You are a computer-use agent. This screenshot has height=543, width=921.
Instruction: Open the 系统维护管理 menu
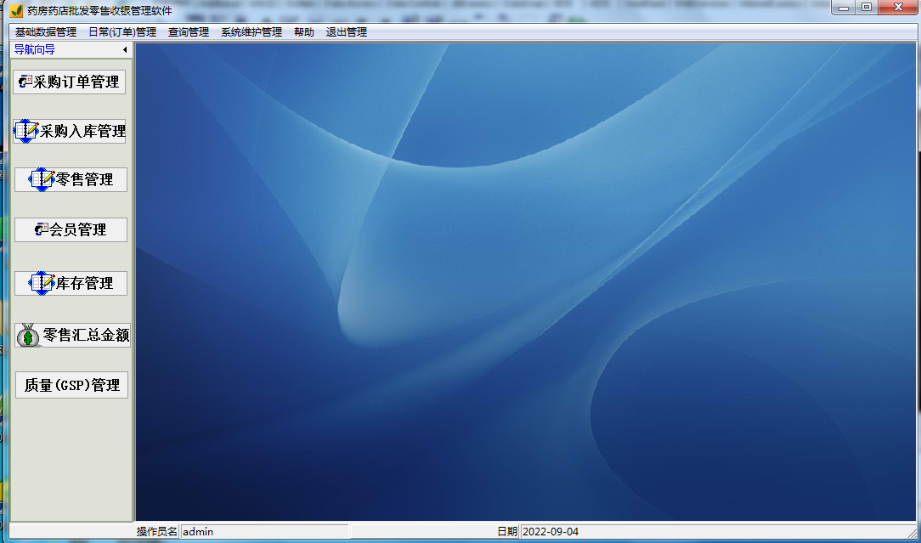(x=251, y=31)
